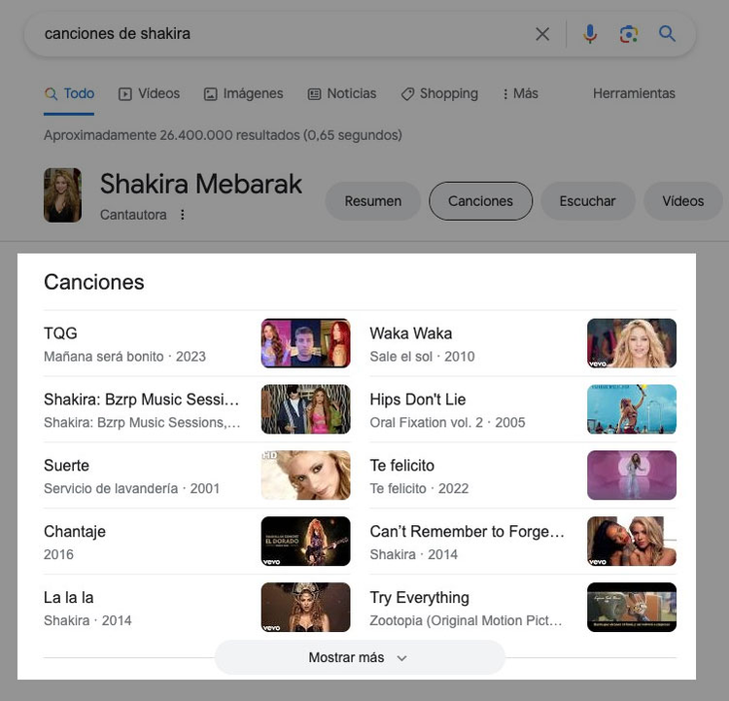
Task: Click the Te felicito video thumbnail
Action: pos(632,475)
